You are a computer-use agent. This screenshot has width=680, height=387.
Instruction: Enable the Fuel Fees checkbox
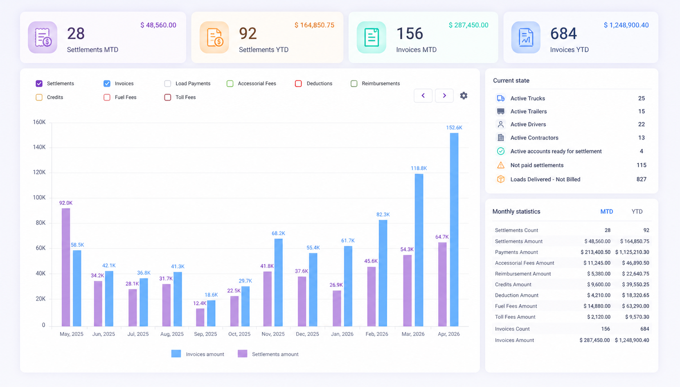pos(107,97)
